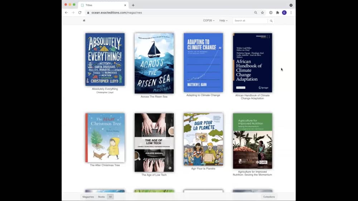Click the yellow macOS minimize button

(70, 5)
